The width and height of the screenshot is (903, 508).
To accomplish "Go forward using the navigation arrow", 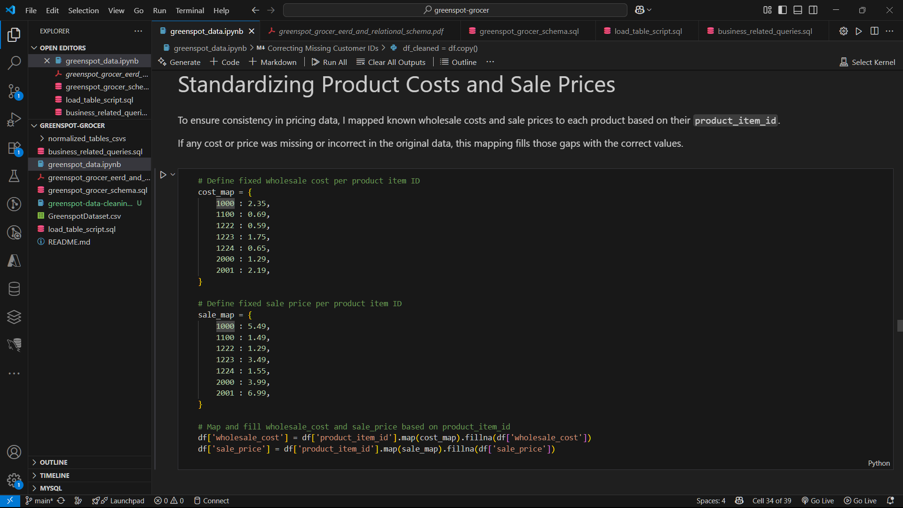I will tap(271, 10).
